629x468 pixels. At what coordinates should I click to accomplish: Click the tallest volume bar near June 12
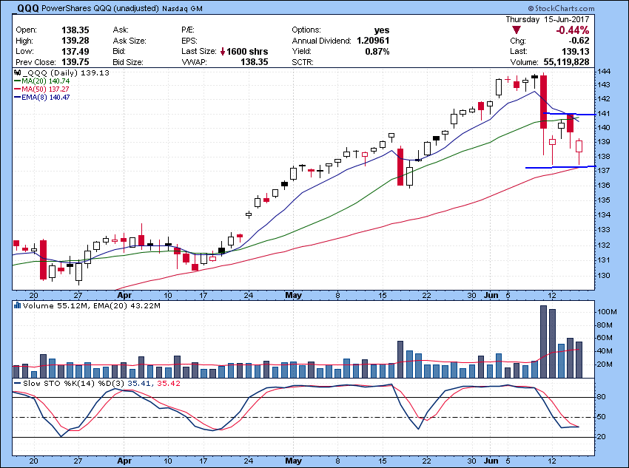544,342
